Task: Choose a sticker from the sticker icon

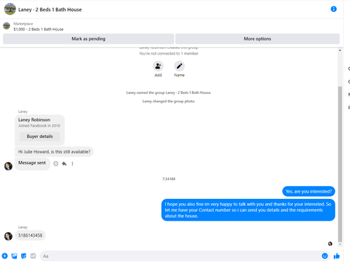Action: (24, 256)
